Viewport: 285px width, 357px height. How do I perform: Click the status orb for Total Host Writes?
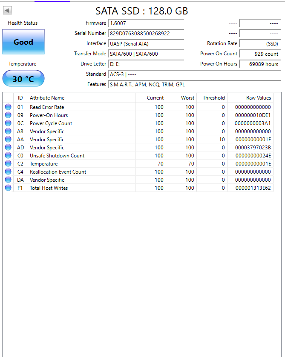(x=8, y=188)
